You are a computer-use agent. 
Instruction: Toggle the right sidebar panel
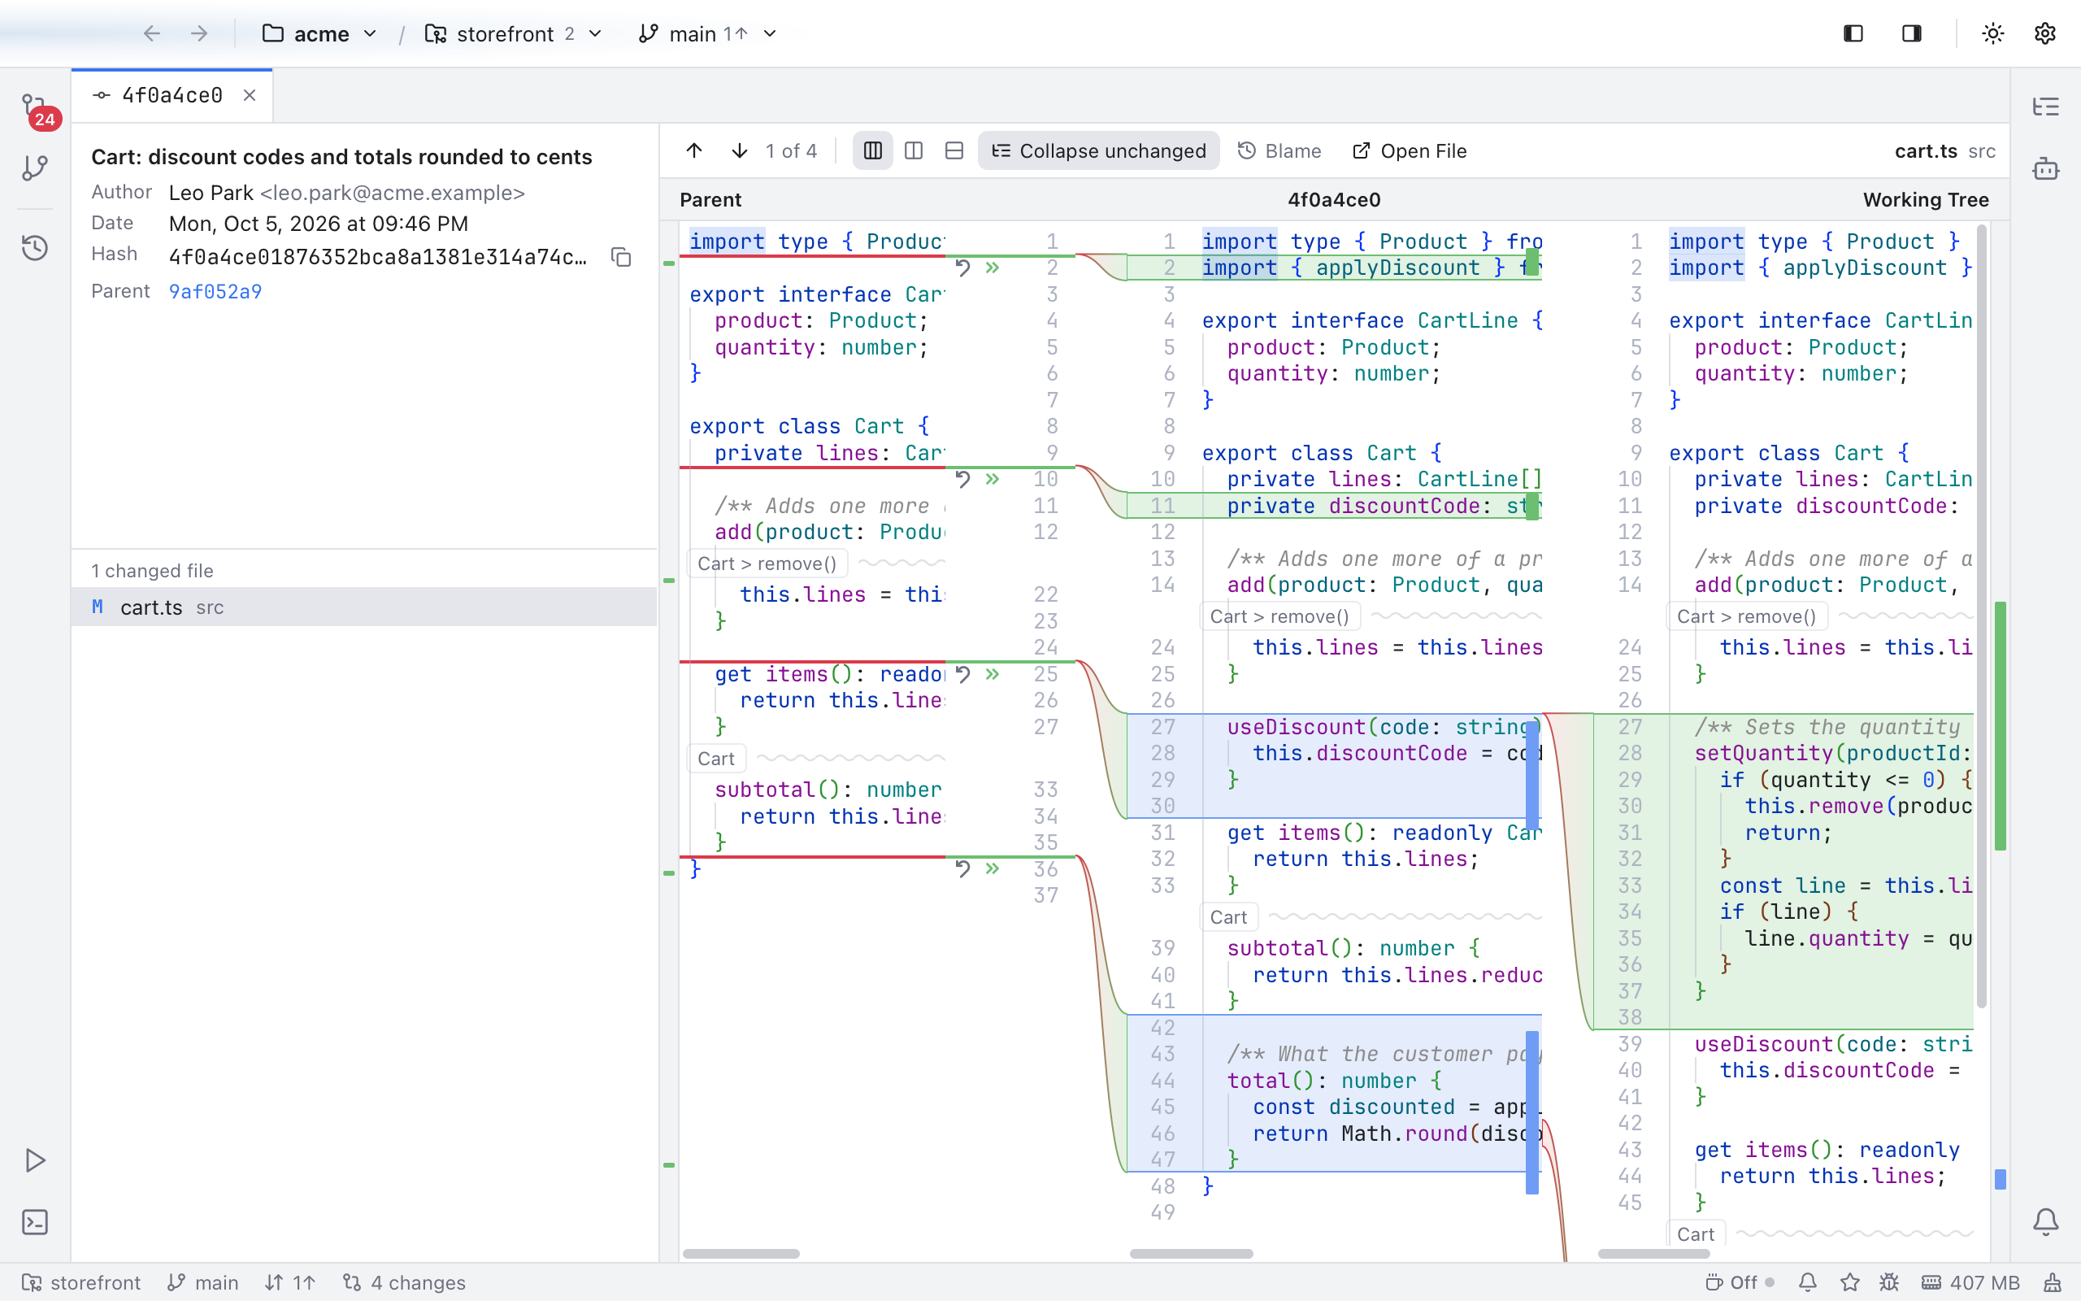coord(1912,33)
